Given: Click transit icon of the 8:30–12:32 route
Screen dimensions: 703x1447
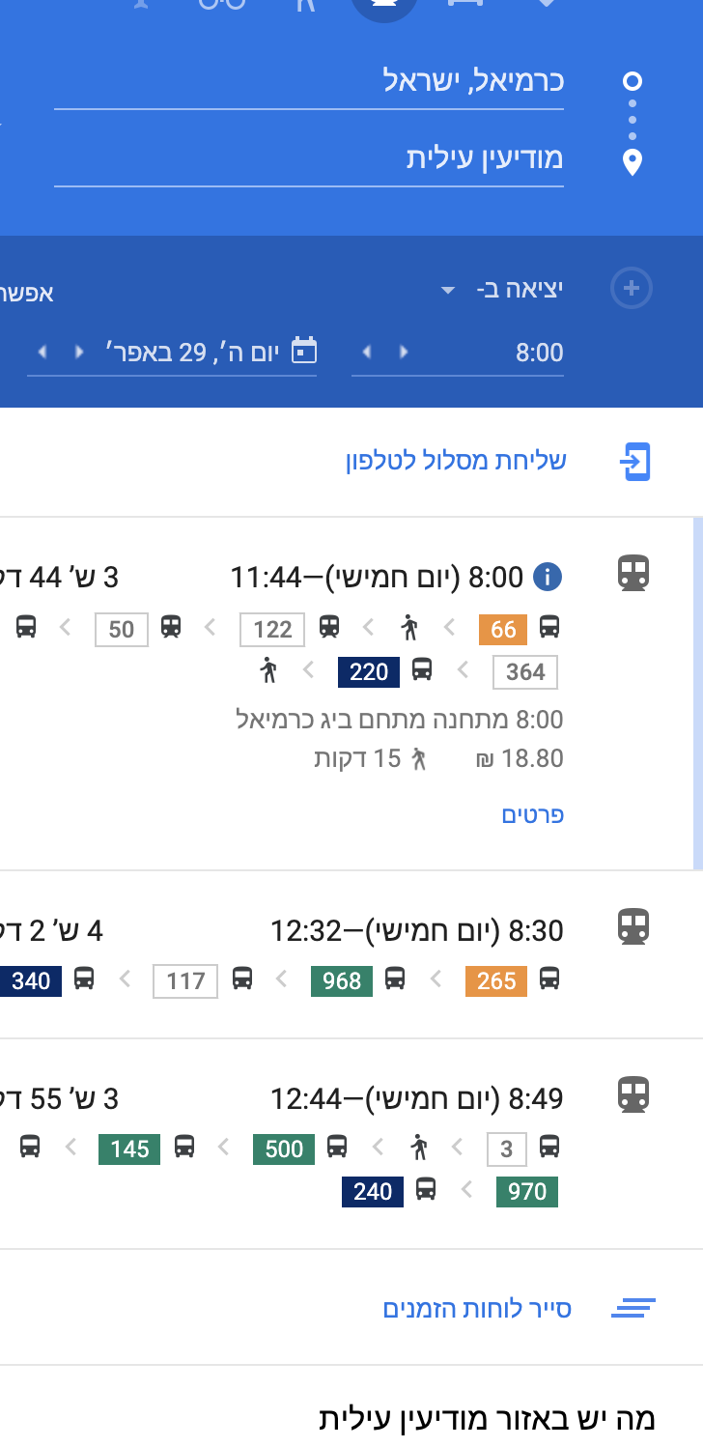Looking at the screenshot, I should 633,927.
